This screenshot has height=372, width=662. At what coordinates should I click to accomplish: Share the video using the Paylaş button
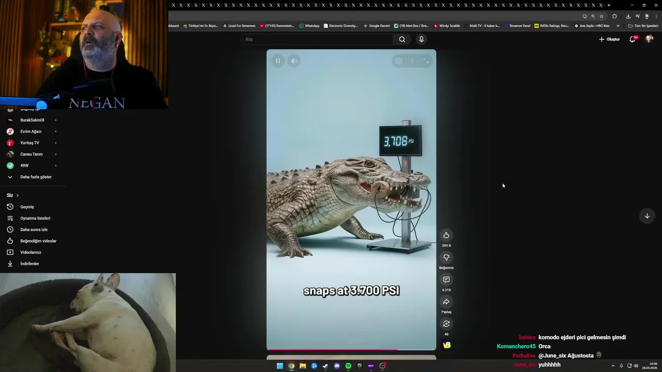coord(446,302)
